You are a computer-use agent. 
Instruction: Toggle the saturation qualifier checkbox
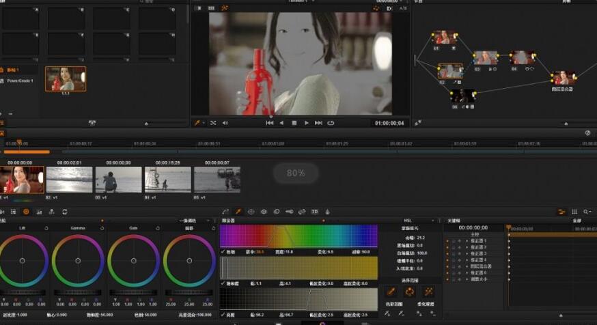223,283
